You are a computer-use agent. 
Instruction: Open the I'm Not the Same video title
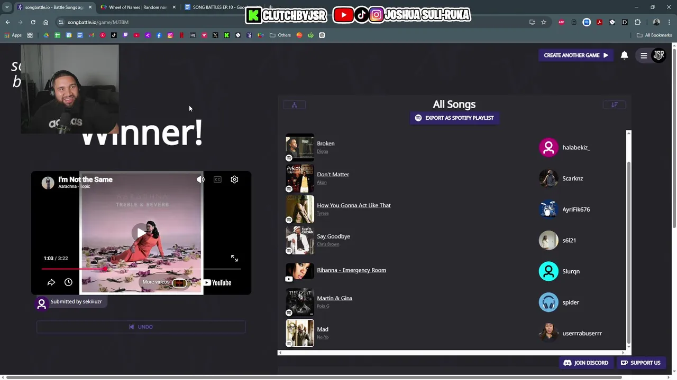coord(85,179)
